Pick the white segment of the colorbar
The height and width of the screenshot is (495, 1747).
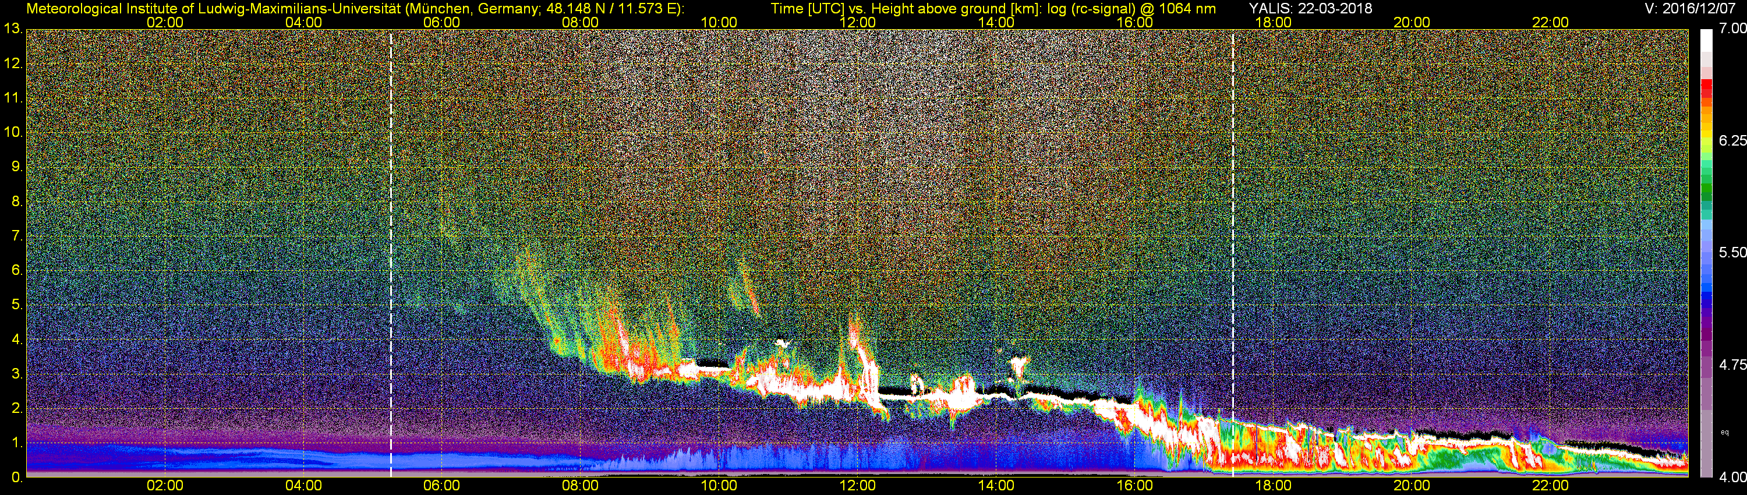pyautogui.click(x=1706, y=41)
